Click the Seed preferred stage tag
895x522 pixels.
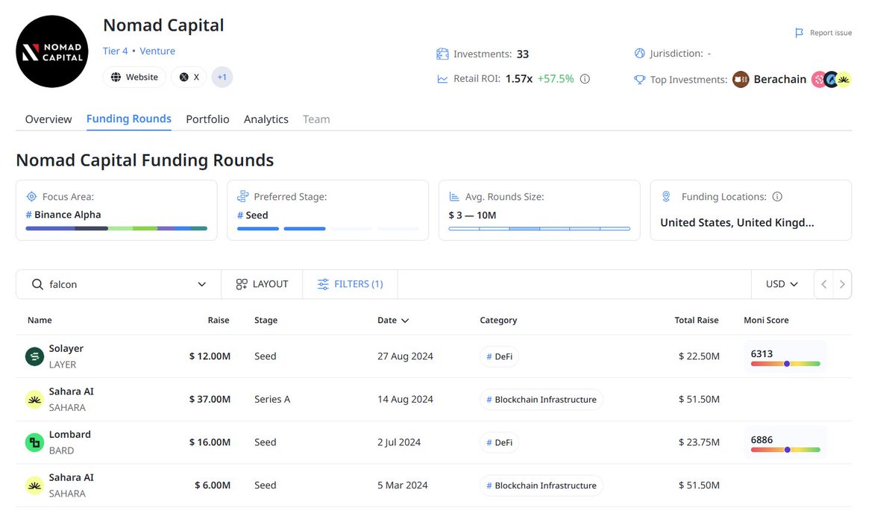click(253, 215)
